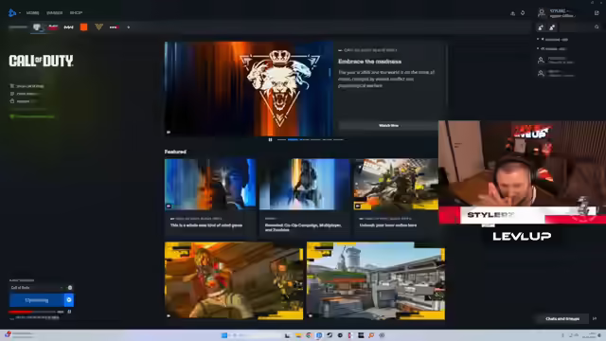Collapse the second friends group header
The image size is (606, 341).
(552, 48)
